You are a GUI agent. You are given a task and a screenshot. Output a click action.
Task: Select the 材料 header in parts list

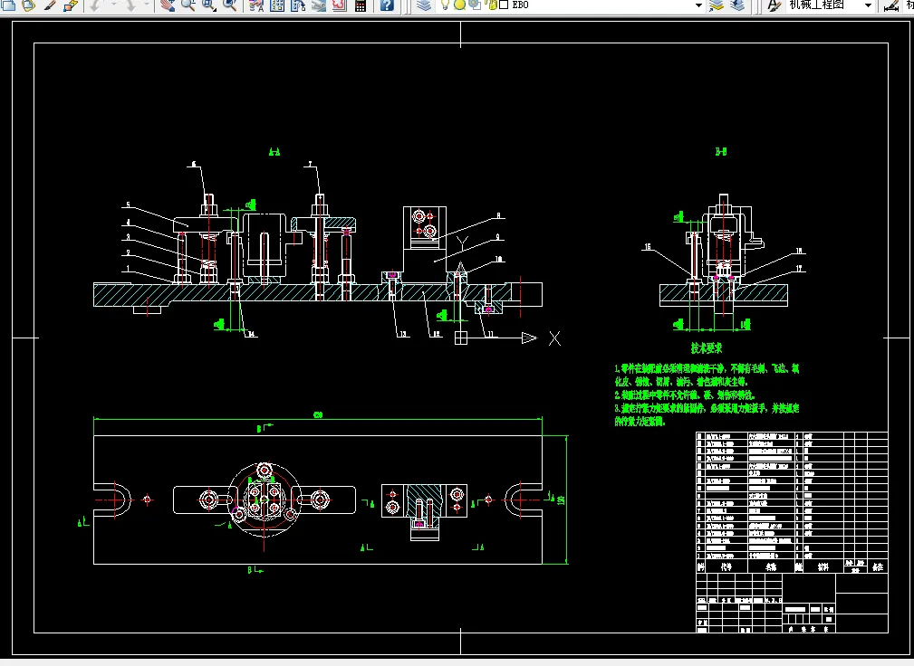[x=823, y=566]
